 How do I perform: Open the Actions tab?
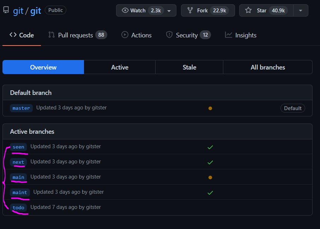point(136,35)
